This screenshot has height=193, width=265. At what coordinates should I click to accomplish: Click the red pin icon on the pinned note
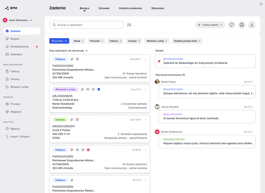click(159, 61)
